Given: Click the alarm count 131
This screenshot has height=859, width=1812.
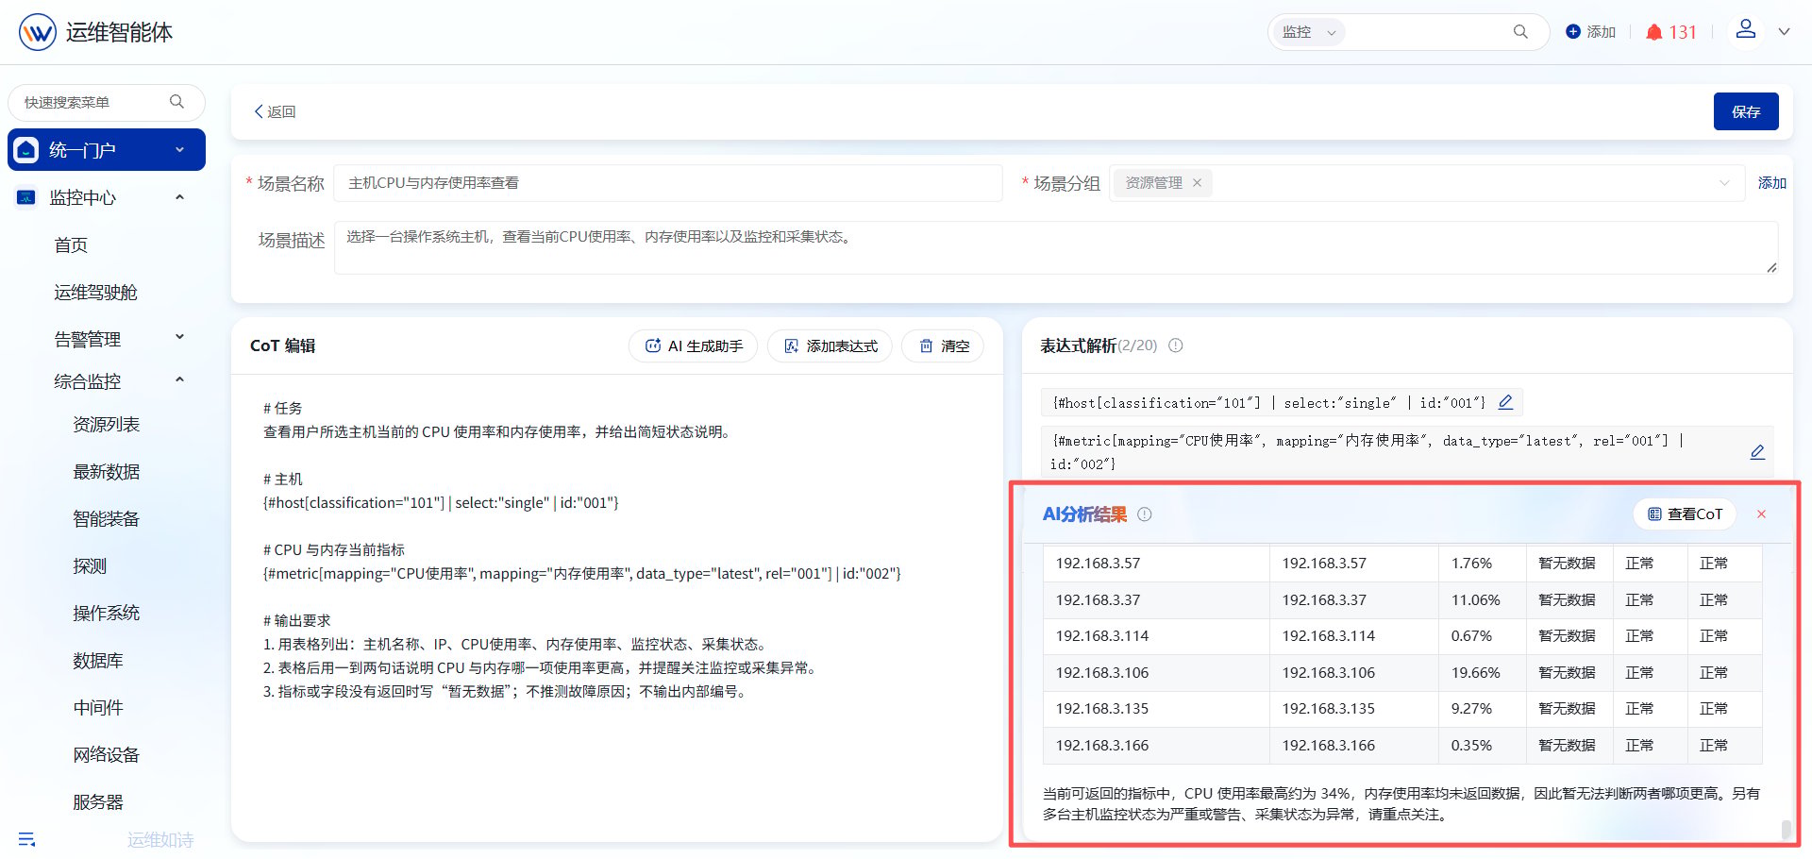Looking at the screenshot, I should point(1683,32).
